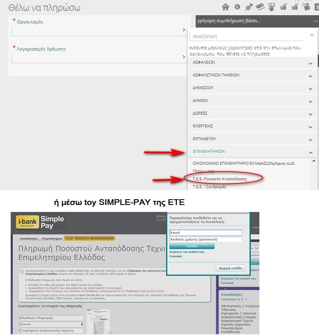
Task: Click the i-bank Simple Pay logo
Action: [41, 222]
